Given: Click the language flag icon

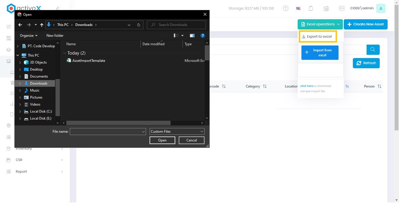Looking at the screenshot, I should (298, 8).
